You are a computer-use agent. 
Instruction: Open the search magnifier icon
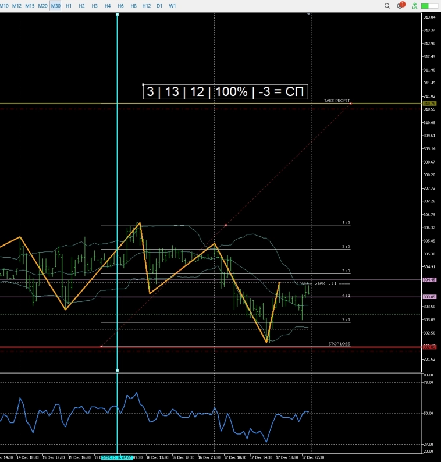tap(387, 6)
